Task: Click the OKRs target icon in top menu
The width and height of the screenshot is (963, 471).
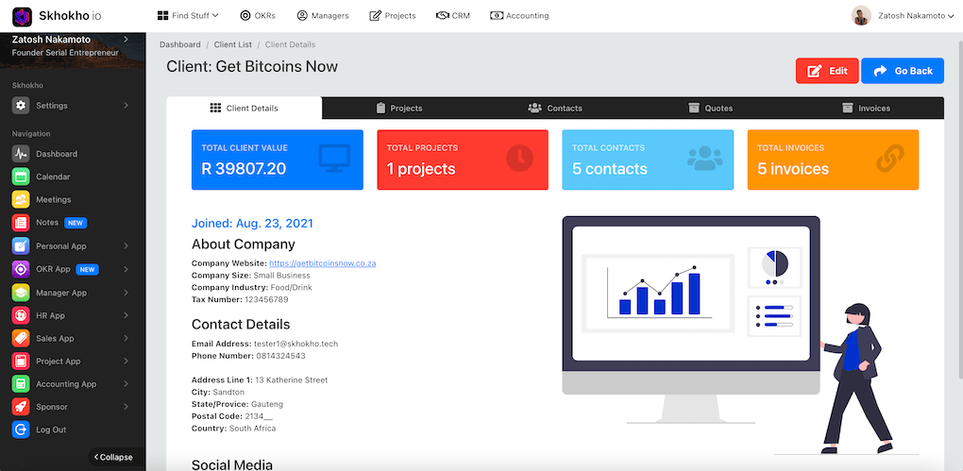Action: 245,16
